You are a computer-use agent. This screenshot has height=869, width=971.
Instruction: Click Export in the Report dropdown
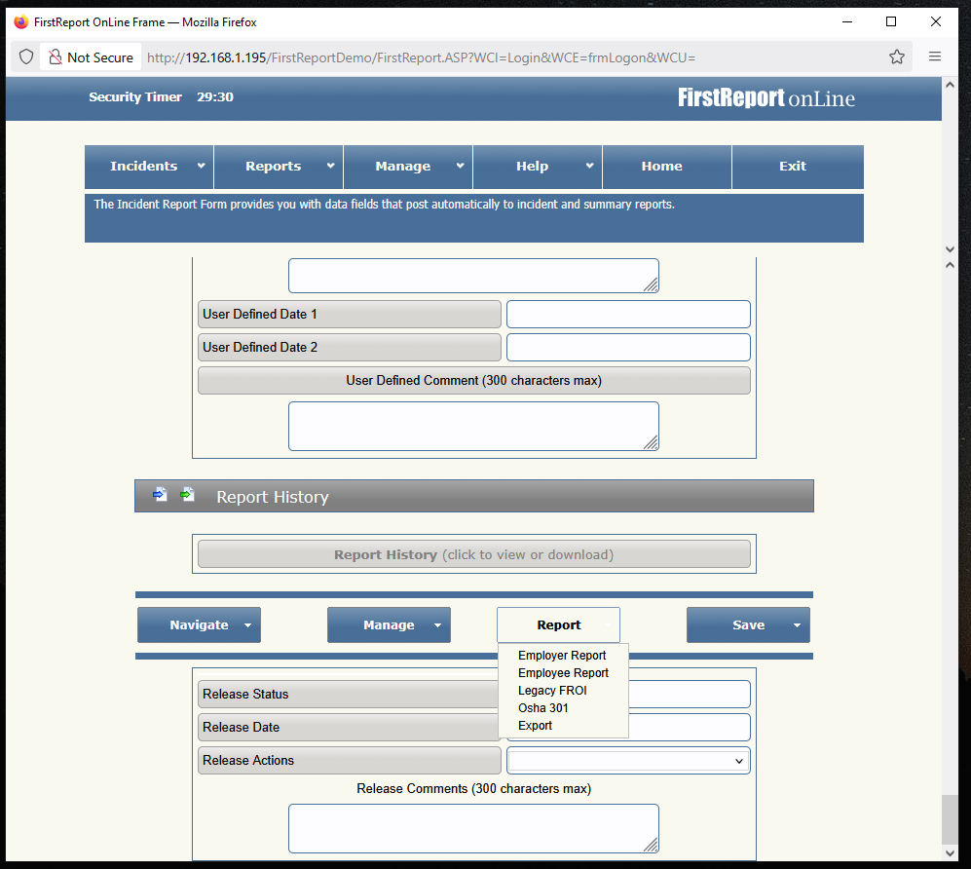point(535,726)
